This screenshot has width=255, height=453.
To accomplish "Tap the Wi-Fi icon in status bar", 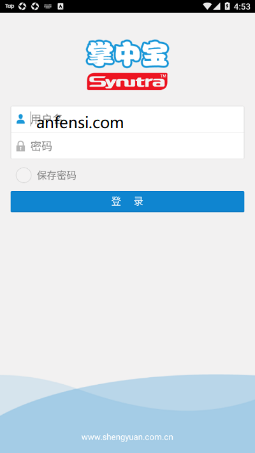I will pyautogui.click(x=207, y=6).
